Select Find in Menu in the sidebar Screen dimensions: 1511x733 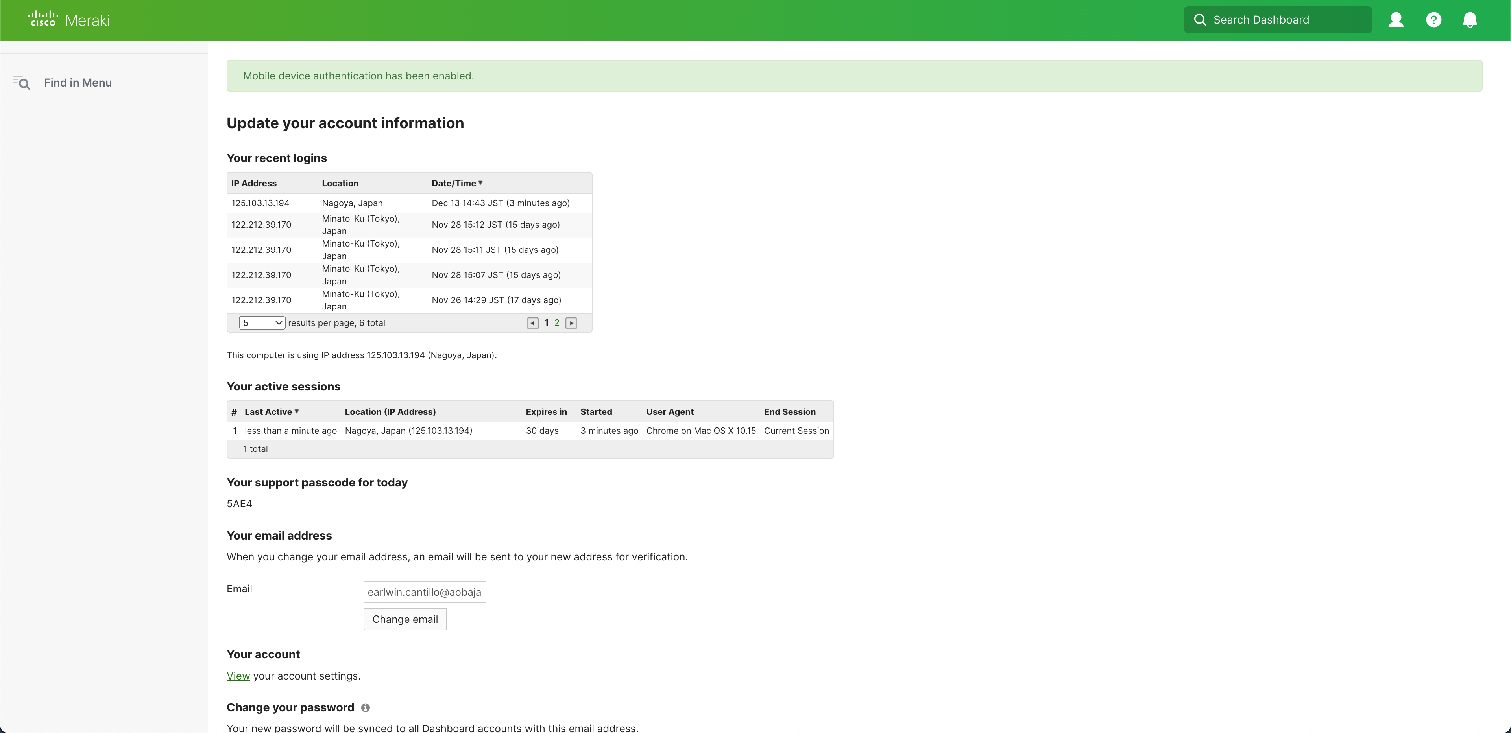78,83
